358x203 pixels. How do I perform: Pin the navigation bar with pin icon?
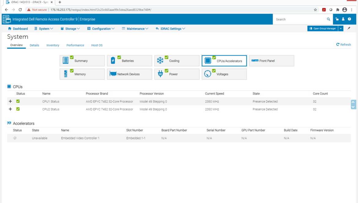(349, 28)
